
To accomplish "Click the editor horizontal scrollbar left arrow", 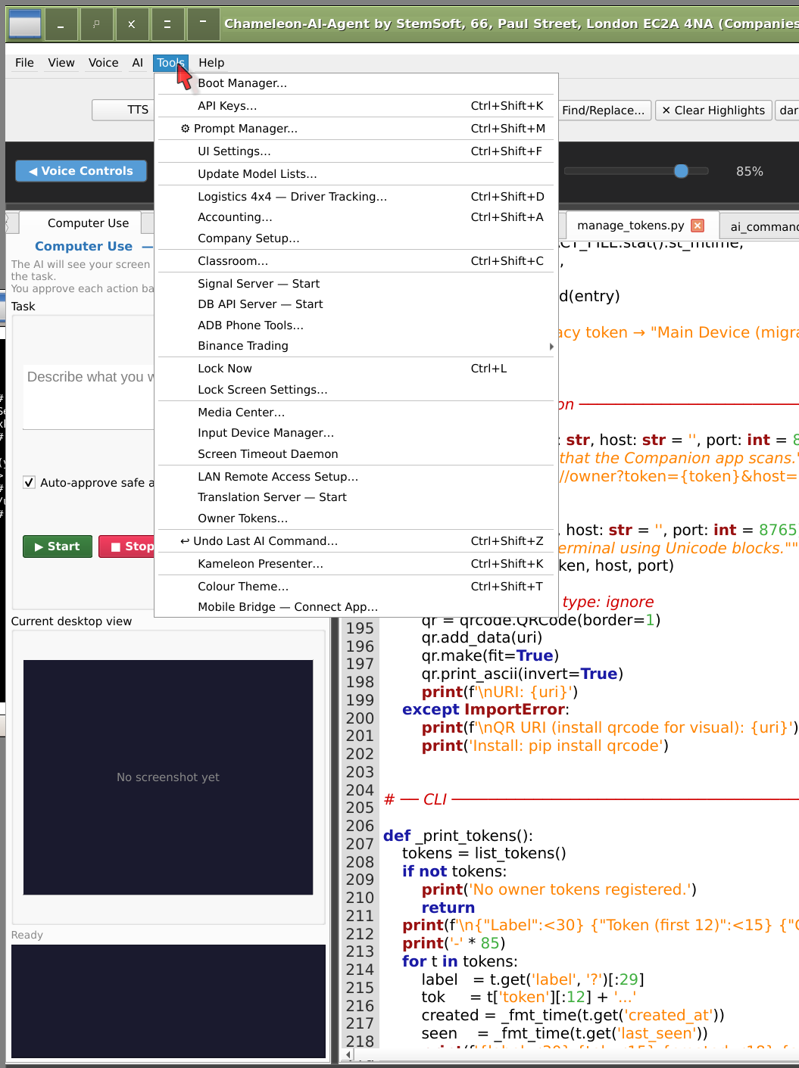I will pos(349,1054).
